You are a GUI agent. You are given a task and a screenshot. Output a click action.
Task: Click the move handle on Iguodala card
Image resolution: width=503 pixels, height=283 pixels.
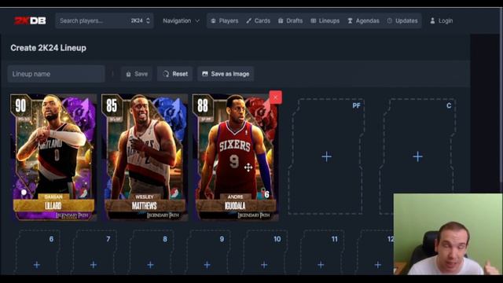coord(248,167)
